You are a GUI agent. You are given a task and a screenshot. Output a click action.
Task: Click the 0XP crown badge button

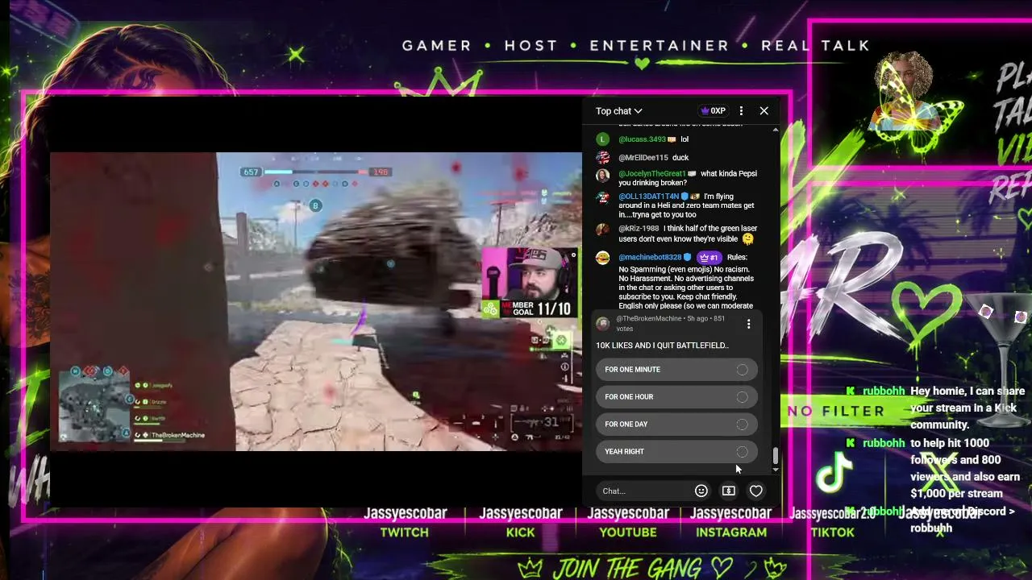[714, 111]
